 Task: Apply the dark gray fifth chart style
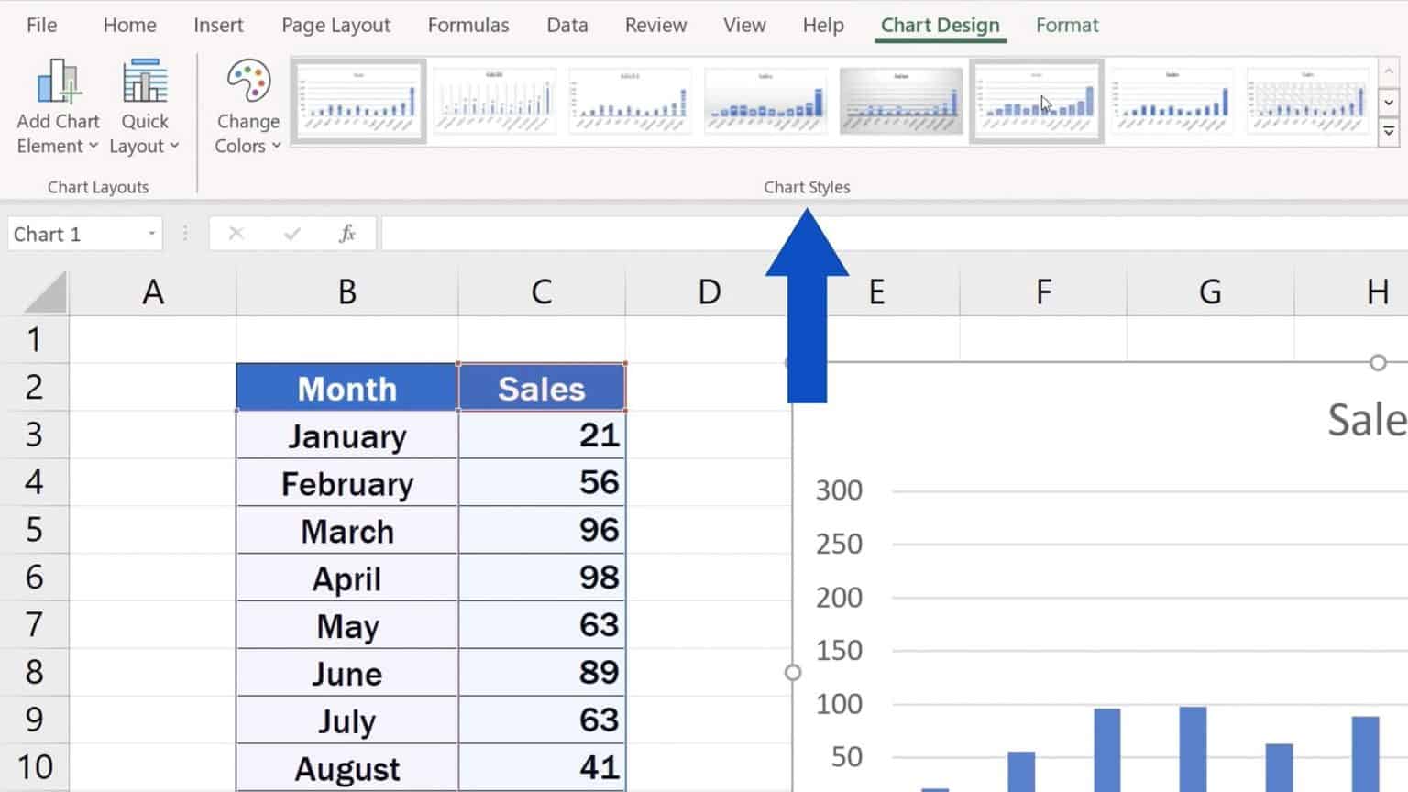click(901, 102)
